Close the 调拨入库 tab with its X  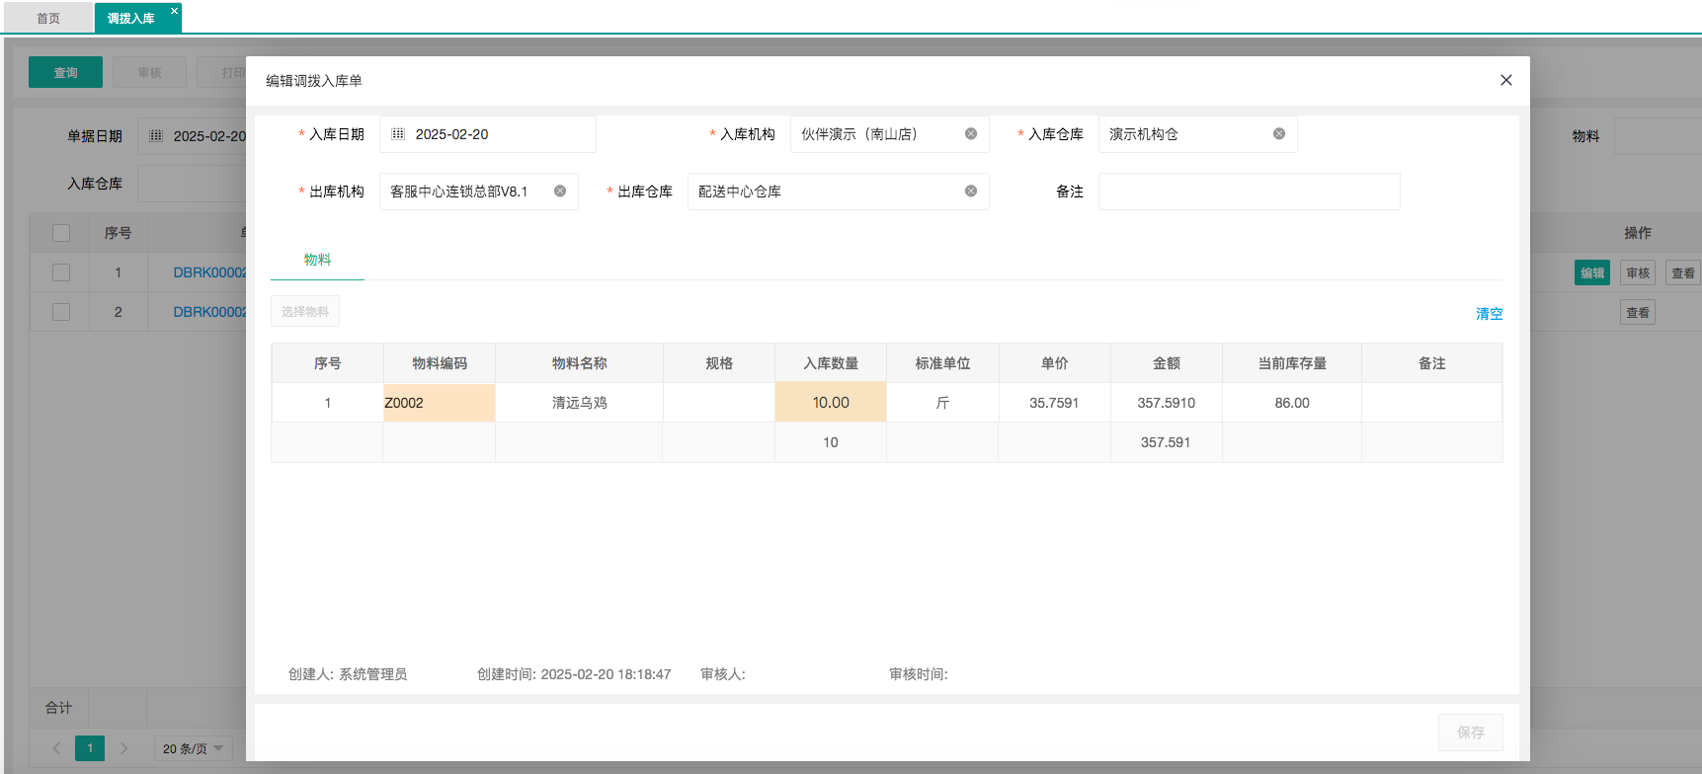pos(175,11)
